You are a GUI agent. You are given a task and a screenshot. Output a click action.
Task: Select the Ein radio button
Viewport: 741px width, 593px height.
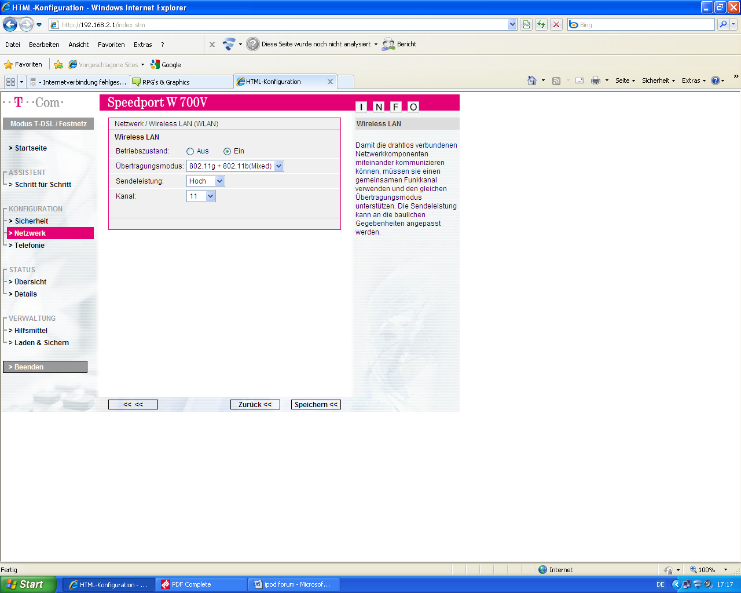pyautogui.click(x=227, y=151)
